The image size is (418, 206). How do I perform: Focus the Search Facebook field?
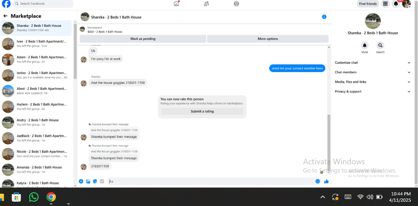click(43, 4)
